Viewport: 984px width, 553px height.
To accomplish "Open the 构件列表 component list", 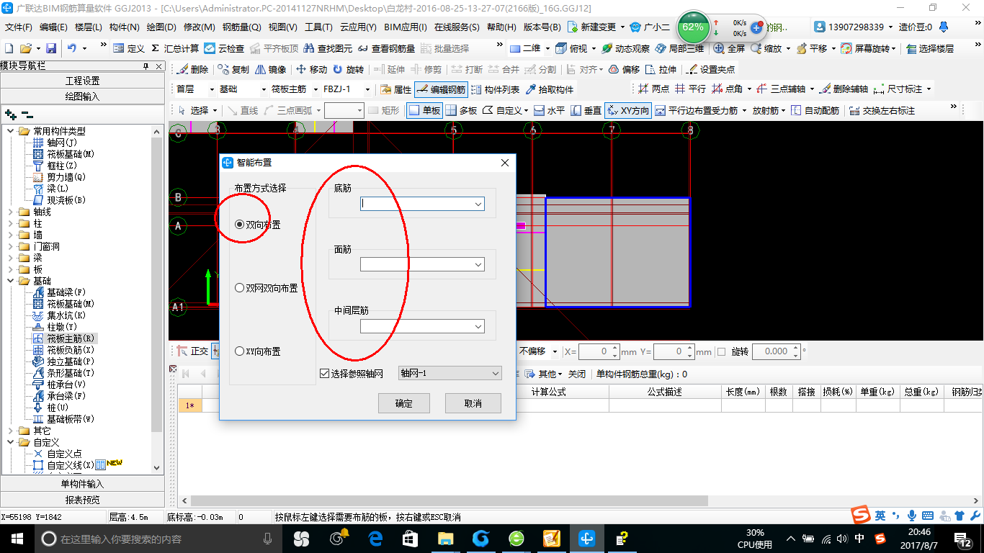I will point(495,89).
